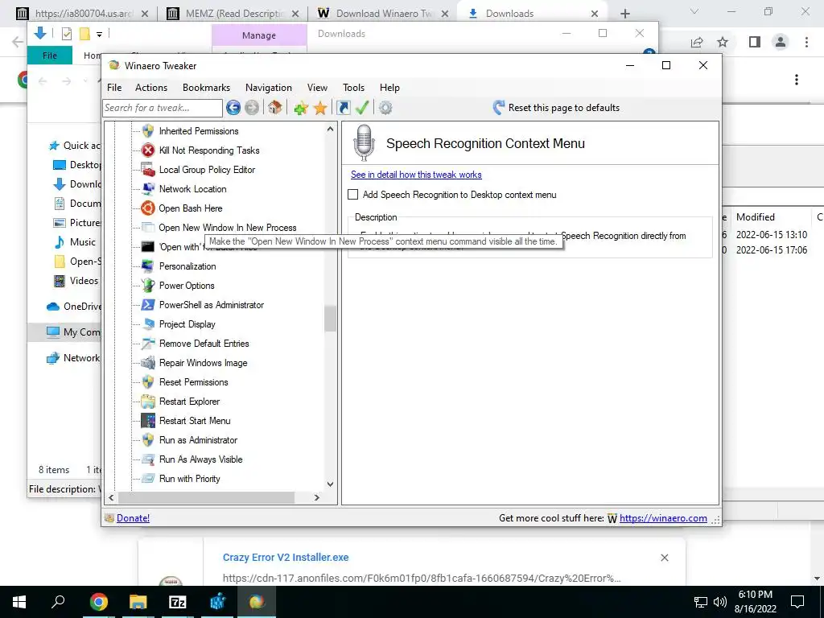The image size is (824, 618).
Task: Click the Restart Start Menu icon
Action: click(148, 420)
